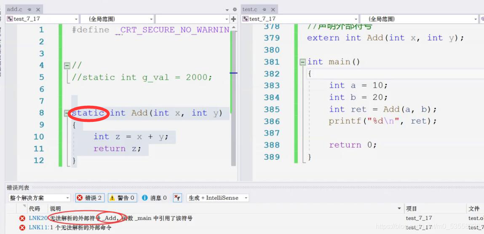This screenshot has height=234, width=484.
Task: Collapse the comment block at line 4
Action: tap(67, 65)
